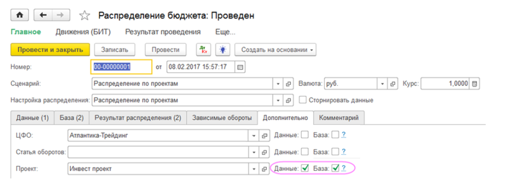Open Инвест проект item form
Viewport: 511px width, 188px height.
tap(264, 168)
